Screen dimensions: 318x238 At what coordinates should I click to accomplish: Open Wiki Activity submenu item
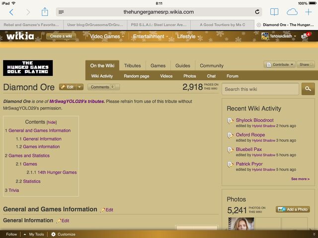pos(102,76)
